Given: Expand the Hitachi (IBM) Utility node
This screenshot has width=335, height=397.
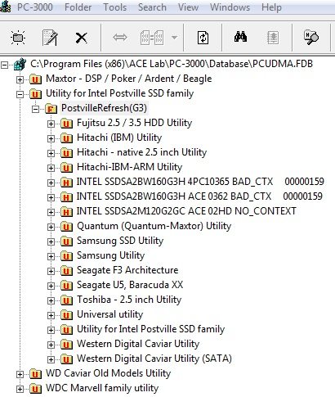Looking at the screenshot, I should click(51, 138).
